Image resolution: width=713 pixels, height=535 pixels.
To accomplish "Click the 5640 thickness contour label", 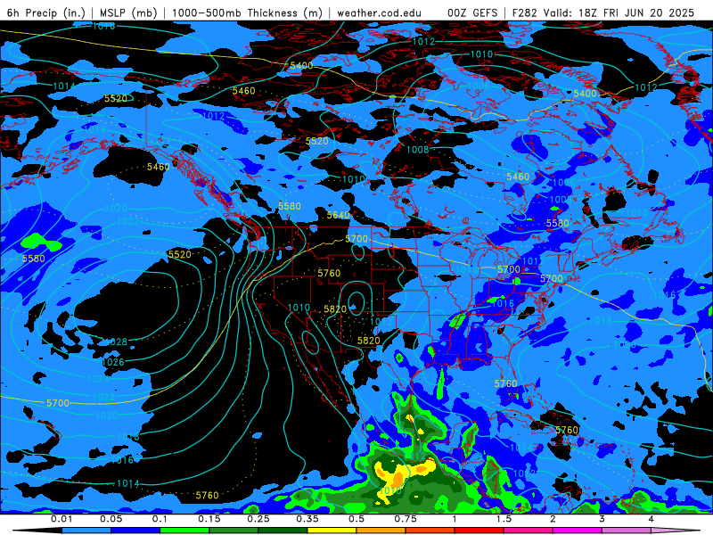I will [x=339, y=214].
